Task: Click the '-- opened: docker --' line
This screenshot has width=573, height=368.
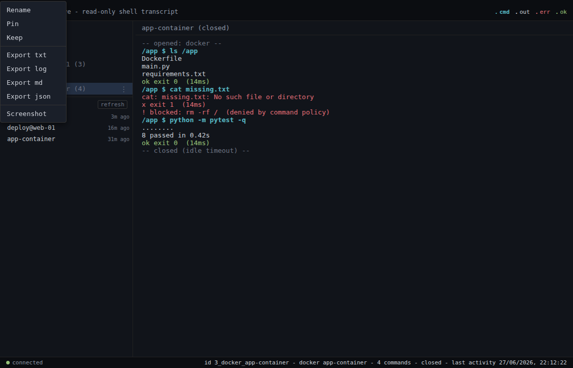Action: click(182, 43)
